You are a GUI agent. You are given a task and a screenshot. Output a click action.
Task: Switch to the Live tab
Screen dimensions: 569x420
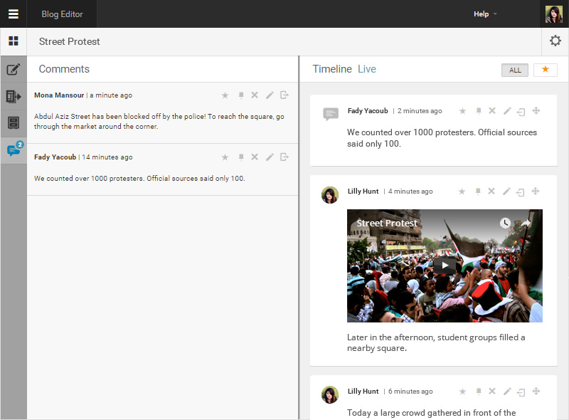367,69
